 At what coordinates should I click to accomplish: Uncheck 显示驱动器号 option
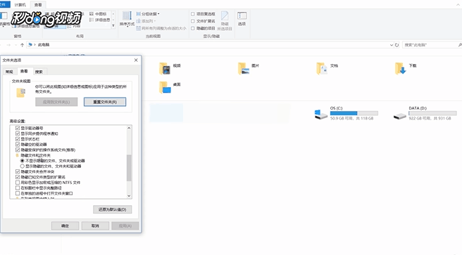pos(18,128)
